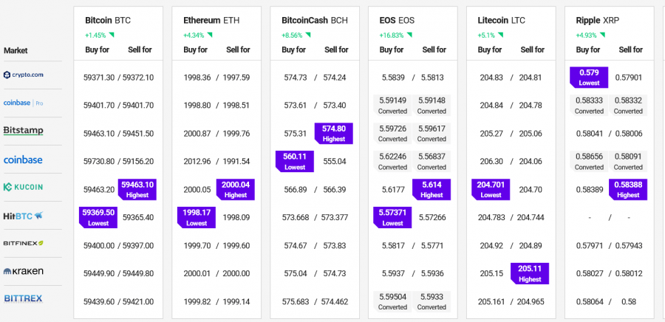Click the 5.5933 Converted EOS sell cell

coord(432,301)
